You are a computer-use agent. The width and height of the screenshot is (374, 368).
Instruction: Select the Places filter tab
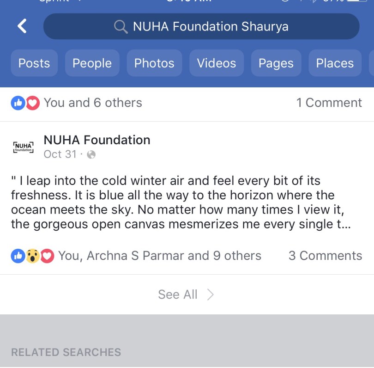click(335, 63)
